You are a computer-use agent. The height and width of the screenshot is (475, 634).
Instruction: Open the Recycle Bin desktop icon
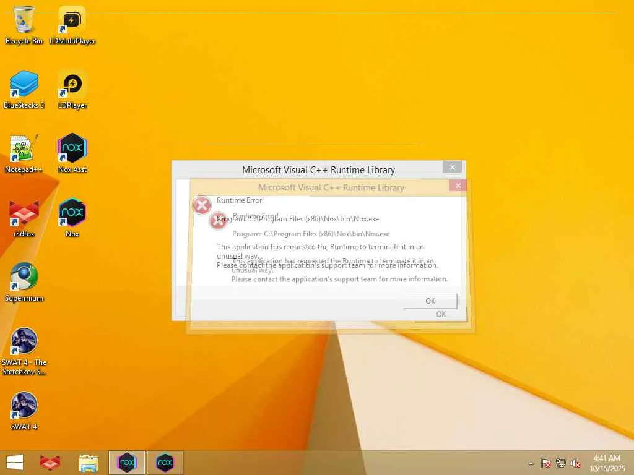24,25
